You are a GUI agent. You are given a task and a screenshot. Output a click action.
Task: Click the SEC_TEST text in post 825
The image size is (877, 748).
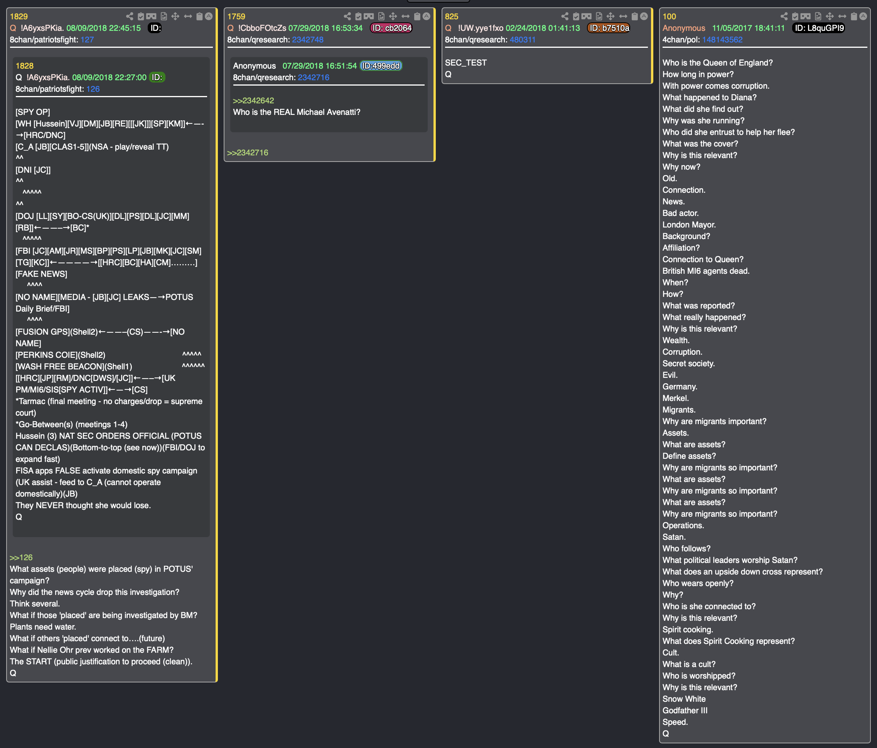(465, 63)
